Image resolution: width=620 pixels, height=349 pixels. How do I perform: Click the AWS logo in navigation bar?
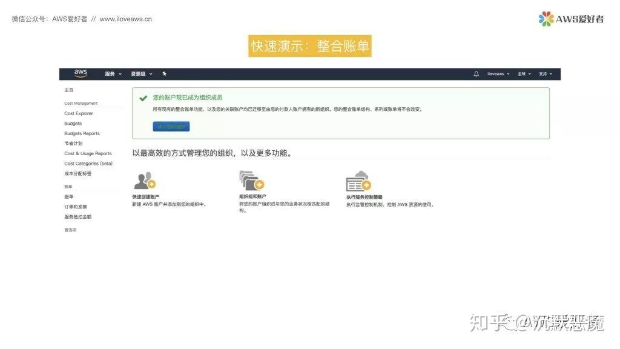coord(80,73)
